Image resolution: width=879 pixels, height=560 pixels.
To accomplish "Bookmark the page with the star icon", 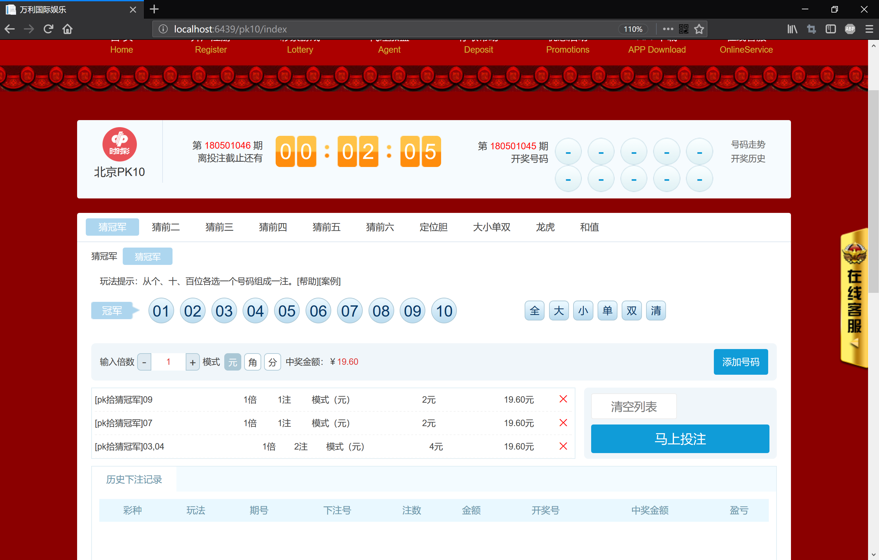I will 699,29.
